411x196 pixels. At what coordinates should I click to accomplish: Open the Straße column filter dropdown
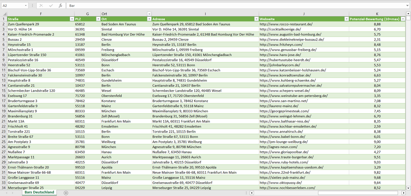point(72,19)
